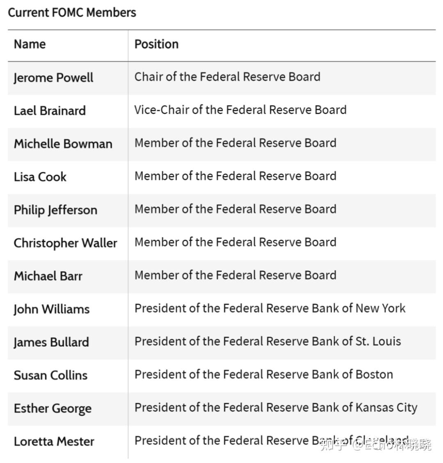443x463 pixels.
Task: Click Chair of the Federal Reserve Board
Action: tap(227, 77)
